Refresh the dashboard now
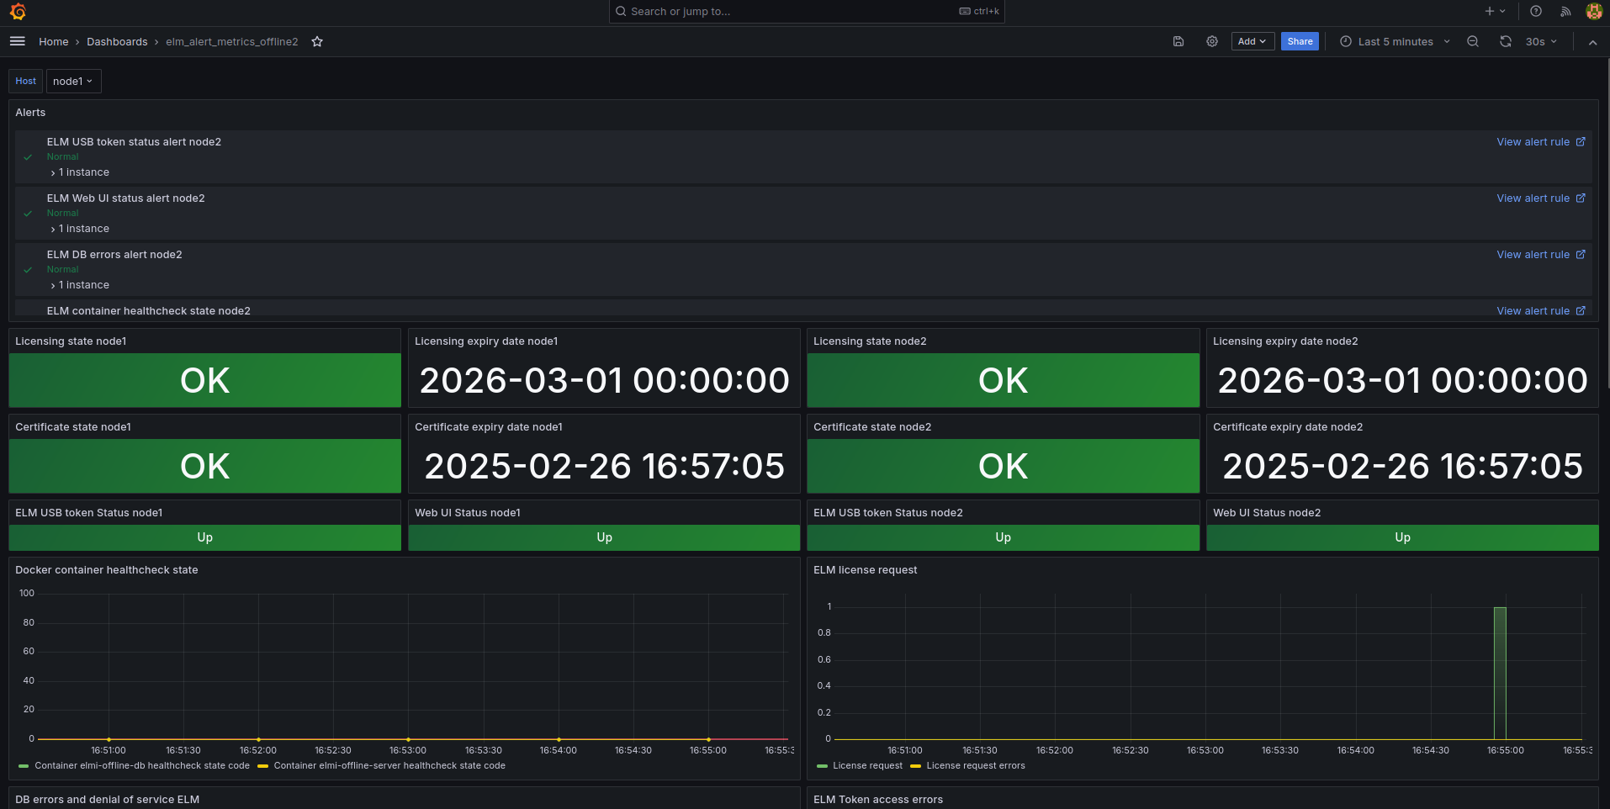 coord(1505,41)
